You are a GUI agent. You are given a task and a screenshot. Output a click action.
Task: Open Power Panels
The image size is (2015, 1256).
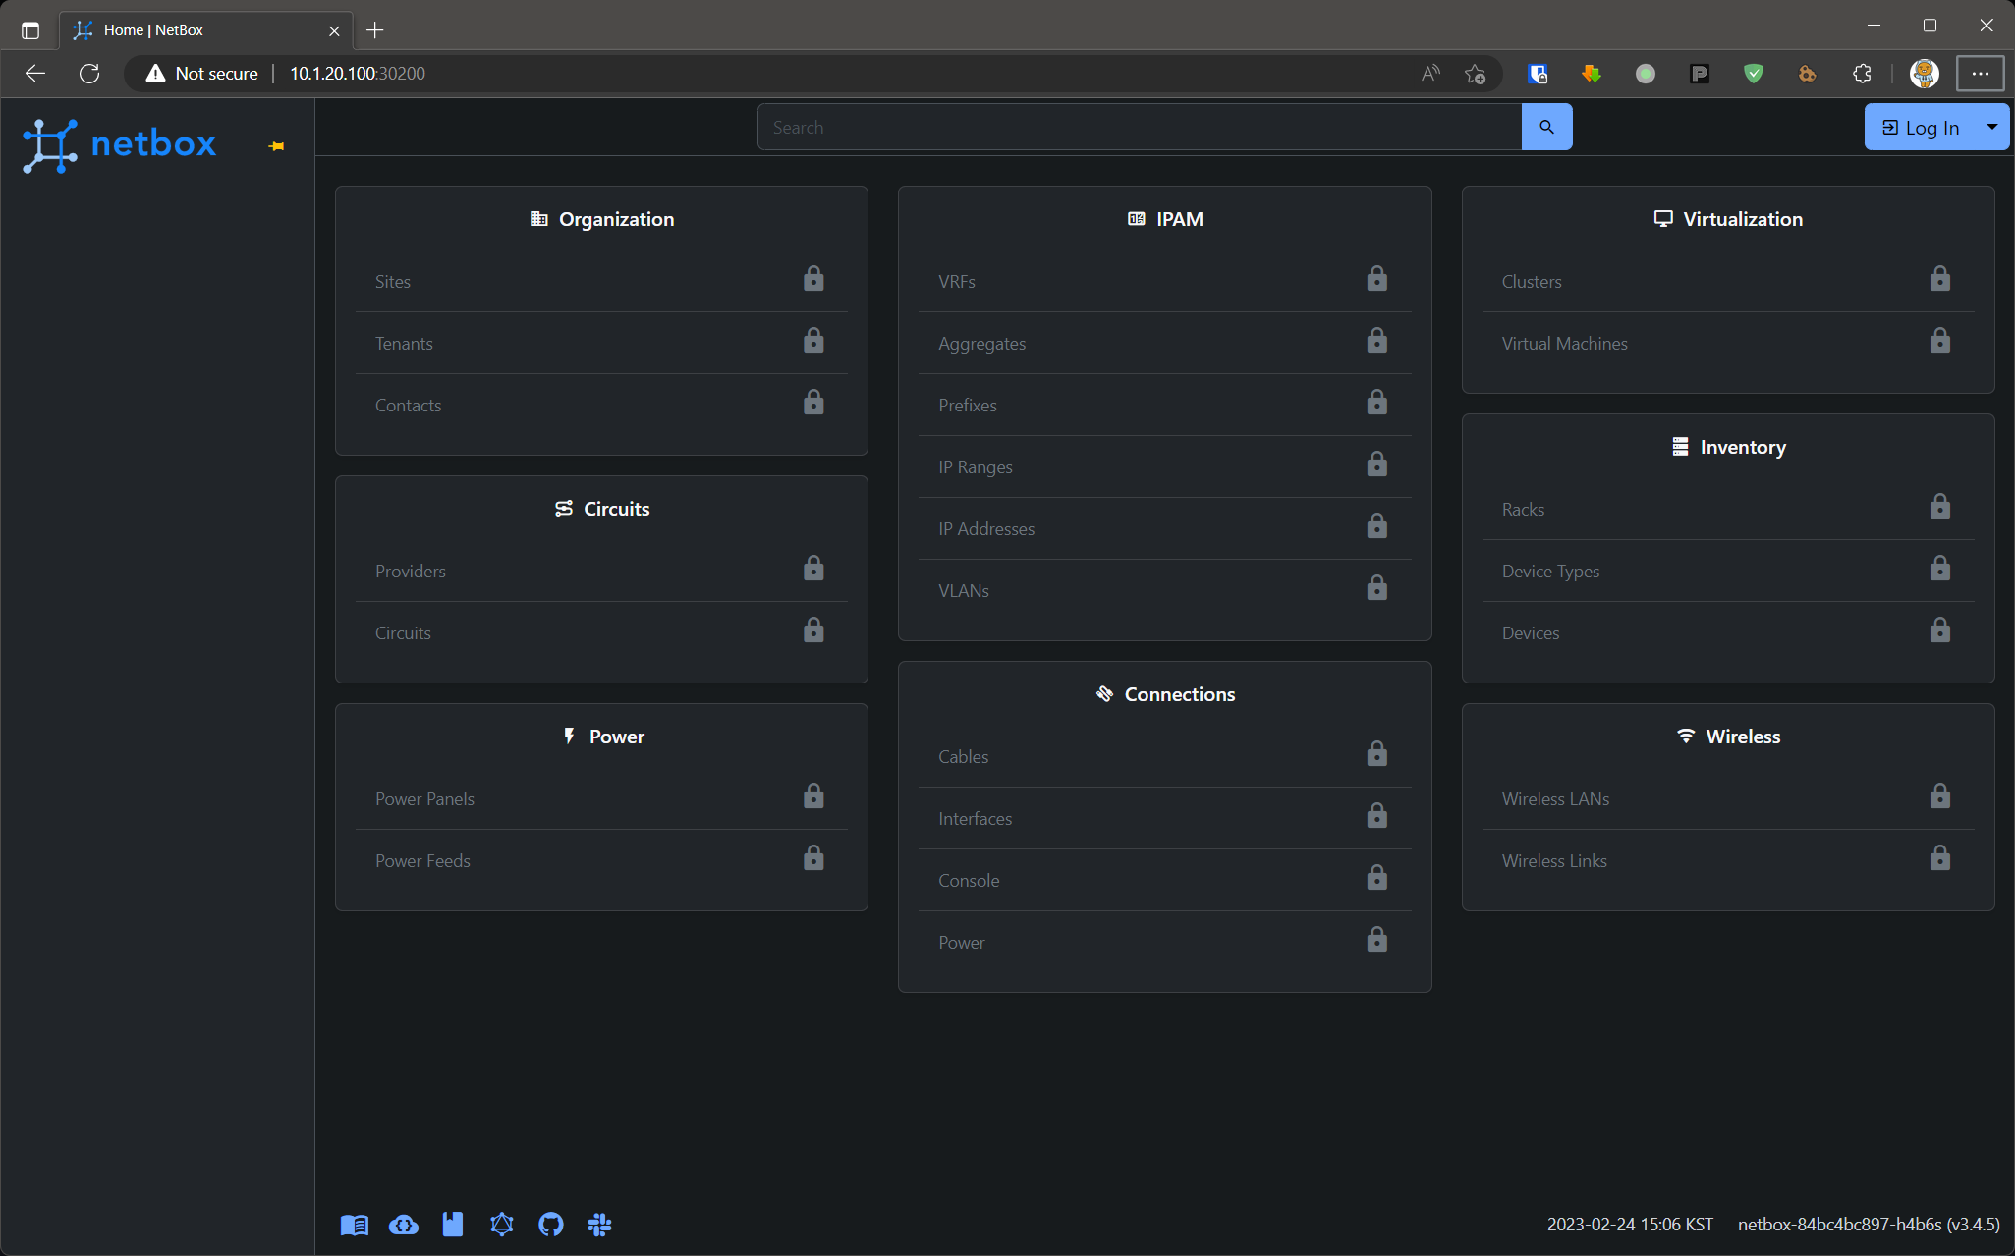click(424, 798)
